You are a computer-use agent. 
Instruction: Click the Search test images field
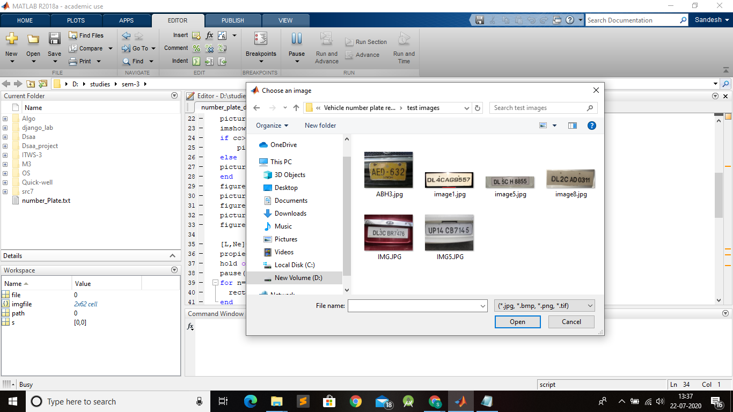(x=544, y=108)
